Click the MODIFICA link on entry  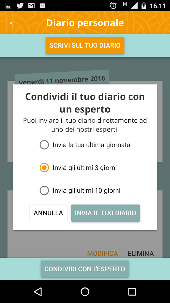tap(102, 253)
